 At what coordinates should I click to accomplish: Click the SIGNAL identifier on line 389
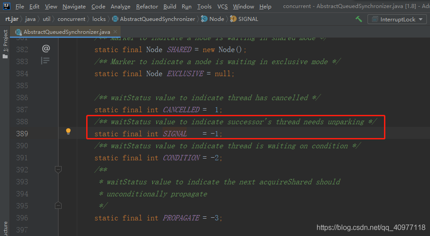pos(175,134)
